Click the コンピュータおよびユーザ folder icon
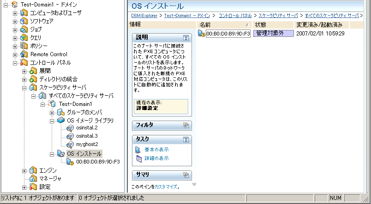This screenshot has width=371, height=204. (x=24, y=13)
